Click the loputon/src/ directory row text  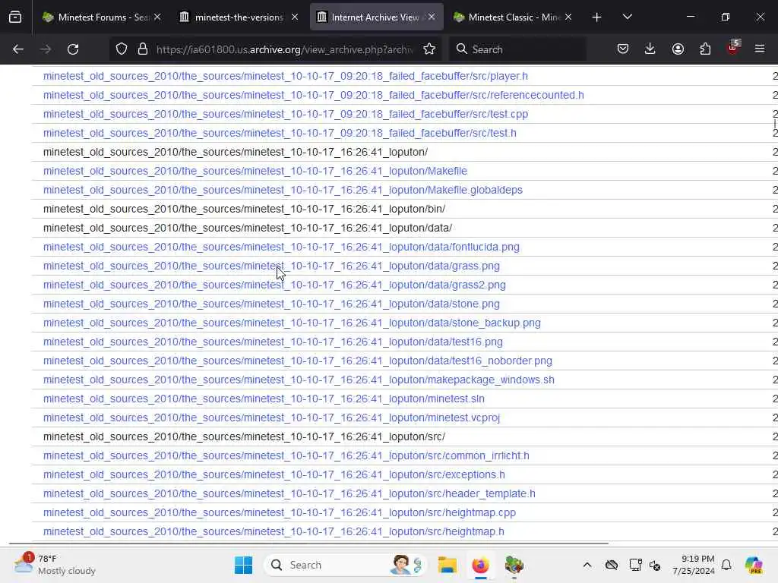pyautogui.click(x=244, y=436)
